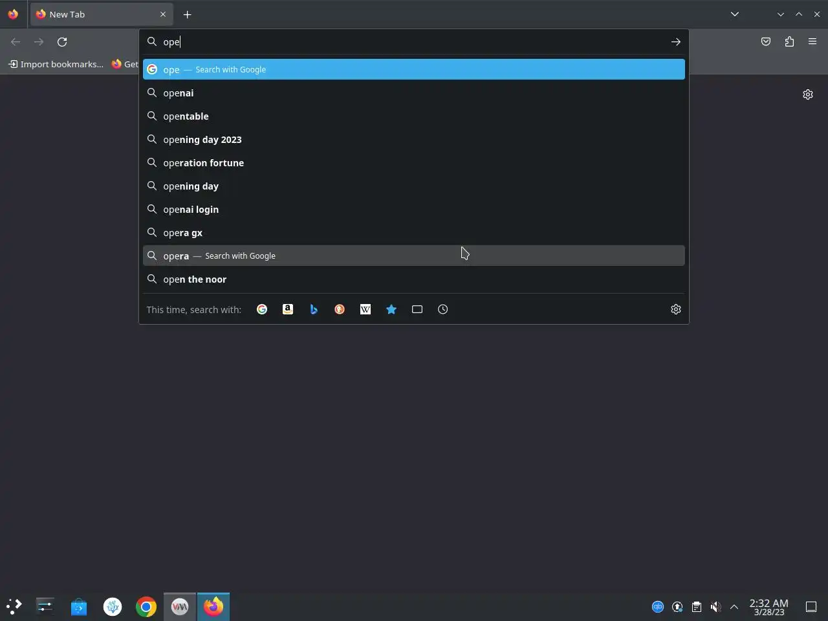828x621 pixels.
Task: Search this time with Amazon icon
Action: [x=288, y=309]
